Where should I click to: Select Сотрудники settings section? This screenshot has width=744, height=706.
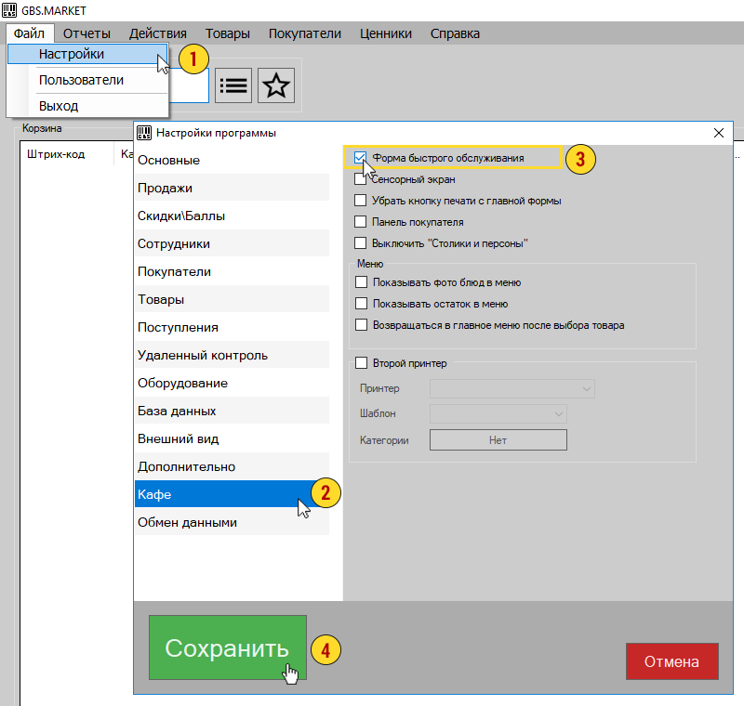click(232, 244)
